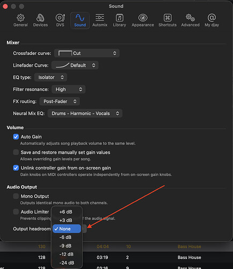Open the Filter resonance High dropdown
The width and height of the screenshot is (233, 269).
[x=68, y=89]
